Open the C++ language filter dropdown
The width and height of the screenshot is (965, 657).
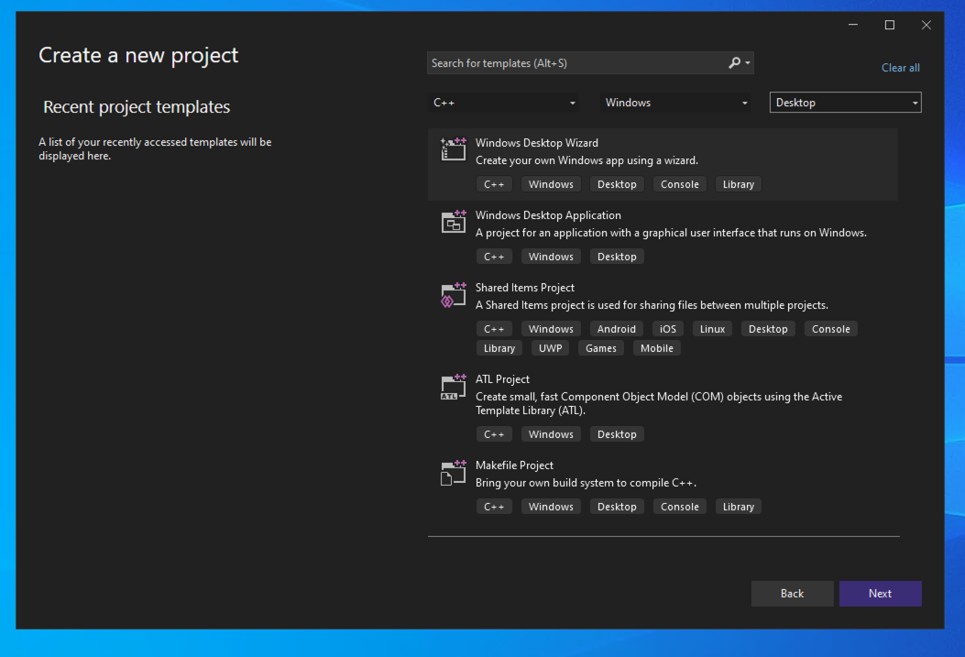point(504,103)
